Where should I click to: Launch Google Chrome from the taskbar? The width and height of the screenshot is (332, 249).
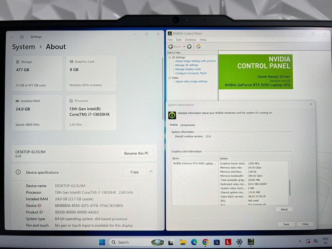(x=205, y=242)
